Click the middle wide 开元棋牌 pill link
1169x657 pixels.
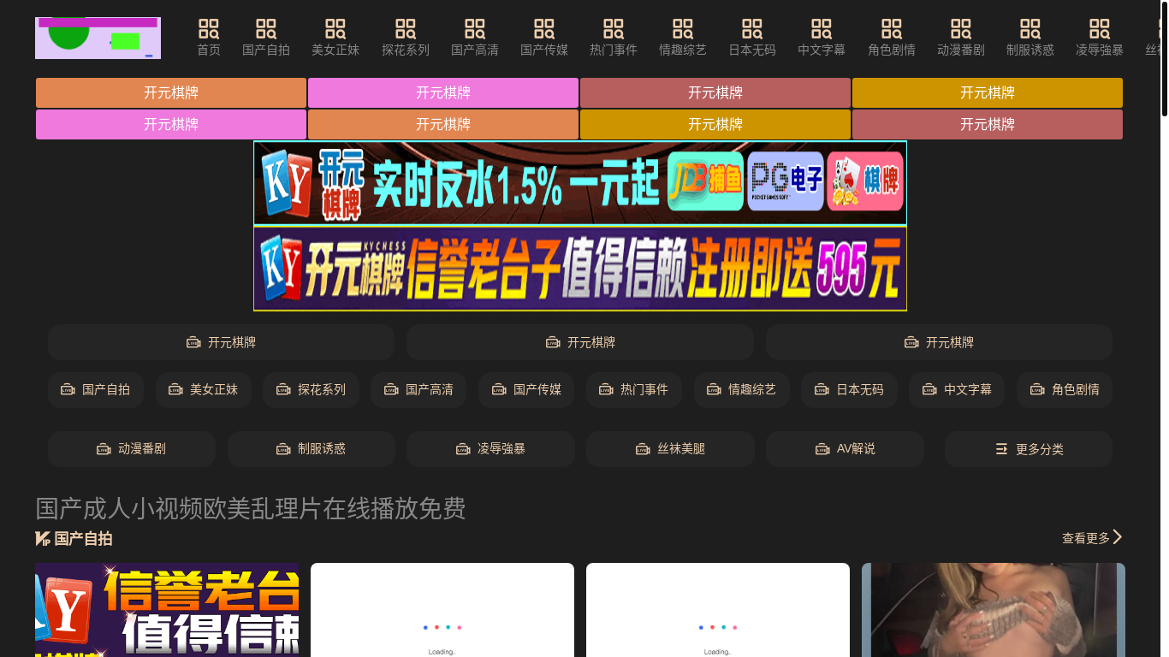coord(580,342)
